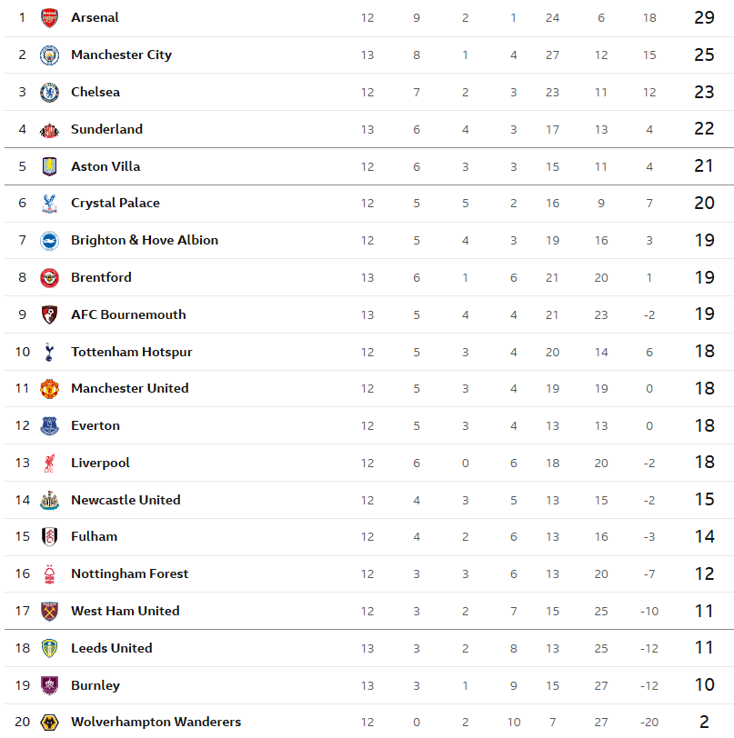Image resolution: width=734 pixels, height=738 pixels.
Task: Click the Sunderland club badge
Action: pyautogui.click(x=49, y=129)
